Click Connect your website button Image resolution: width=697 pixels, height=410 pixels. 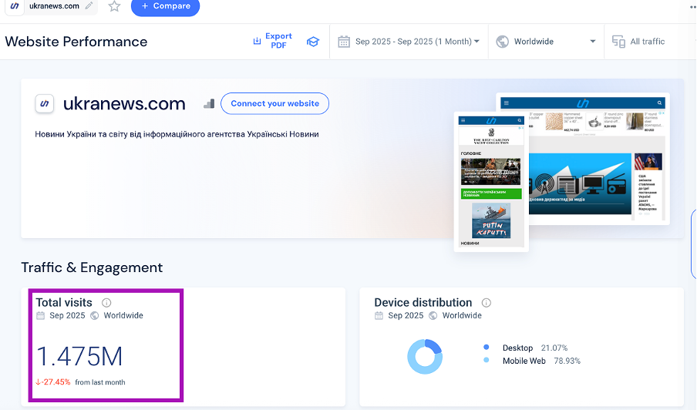(274, 104)
